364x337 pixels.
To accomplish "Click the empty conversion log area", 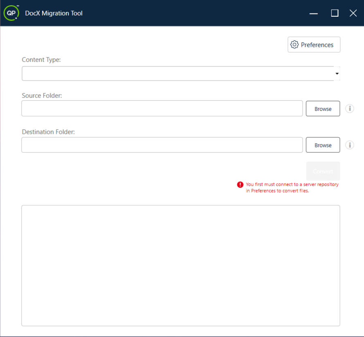I will pos(181,266).
